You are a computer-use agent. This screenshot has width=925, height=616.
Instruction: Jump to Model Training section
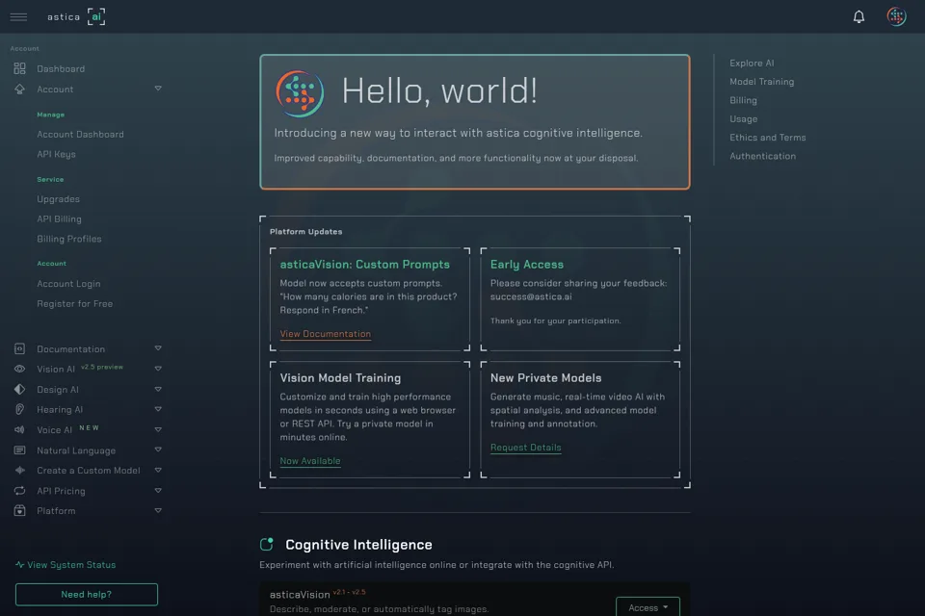click(761, 82)
